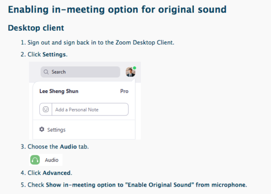This screenshot has height=194, width=271.
Task: Switch to the Audio tab label
Action: (51, 160)
